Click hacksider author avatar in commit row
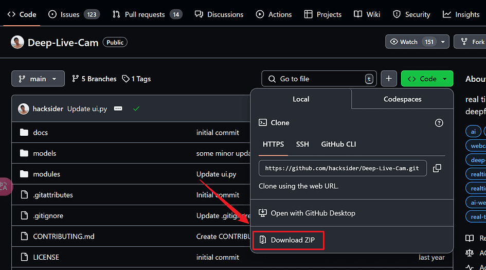The width and height of the screenshot is (486, 270). [x=23, y=109]
